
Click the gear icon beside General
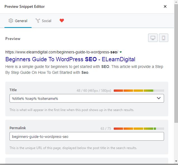[x=11, y=21]
